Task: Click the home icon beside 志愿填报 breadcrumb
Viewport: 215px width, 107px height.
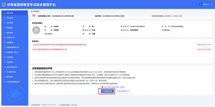Action: pos(31,11)
